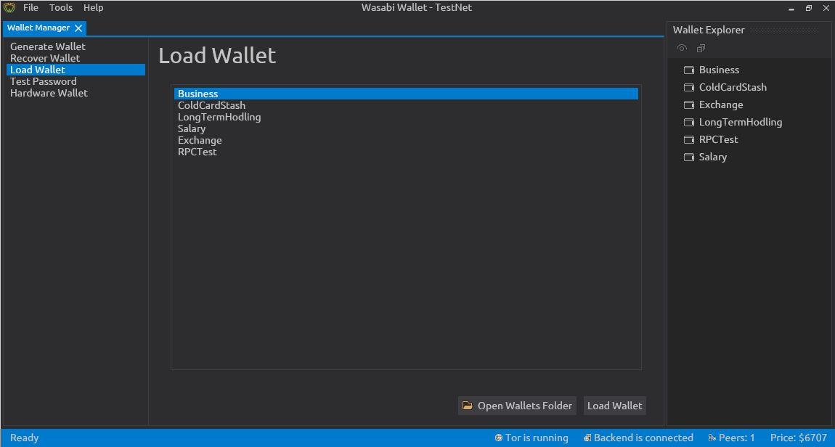Select Salary in the wallet list

[406, 128]
